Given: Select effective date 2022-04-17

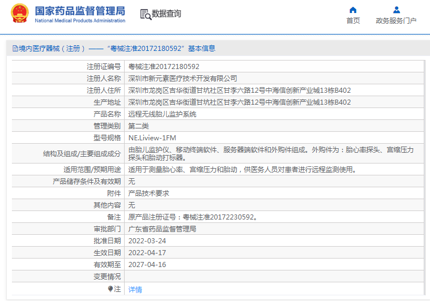Looking at the screenshot, I should (x=147, y=253).
